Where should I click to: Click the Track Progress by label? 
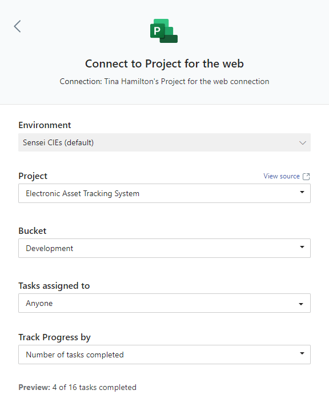[x=54, y=337]
